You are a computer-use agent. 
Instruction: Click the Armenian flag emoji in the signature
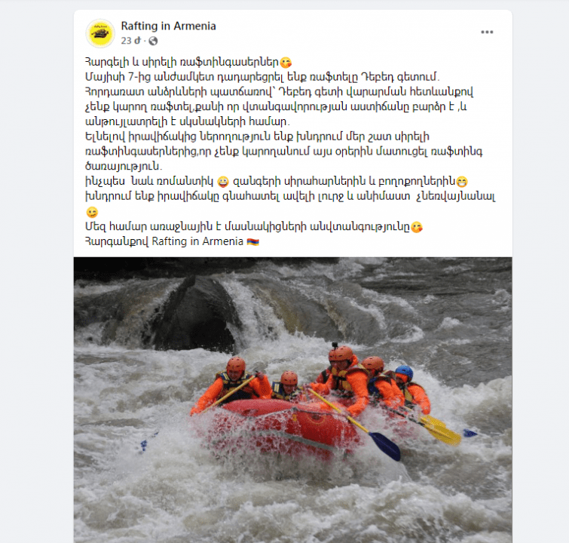pos(253,242)
